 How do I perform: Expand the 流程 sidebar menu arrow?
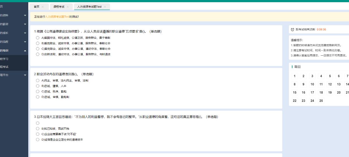click(25, 42)
